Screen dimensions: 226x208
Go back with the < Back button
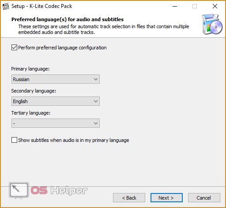(x=129, y=198)
